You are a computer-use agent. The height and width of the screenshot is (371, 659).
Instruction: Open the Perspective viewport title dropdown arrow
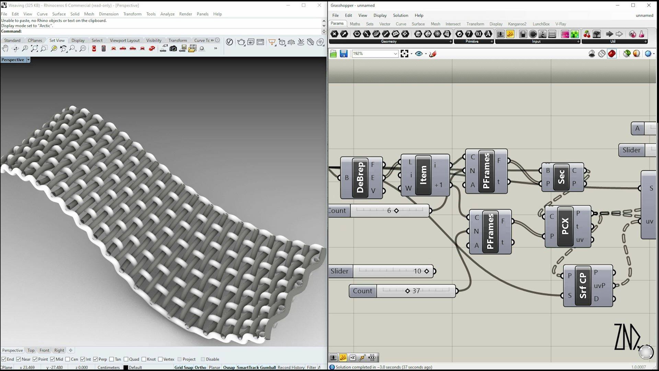[x=28, y=60]
